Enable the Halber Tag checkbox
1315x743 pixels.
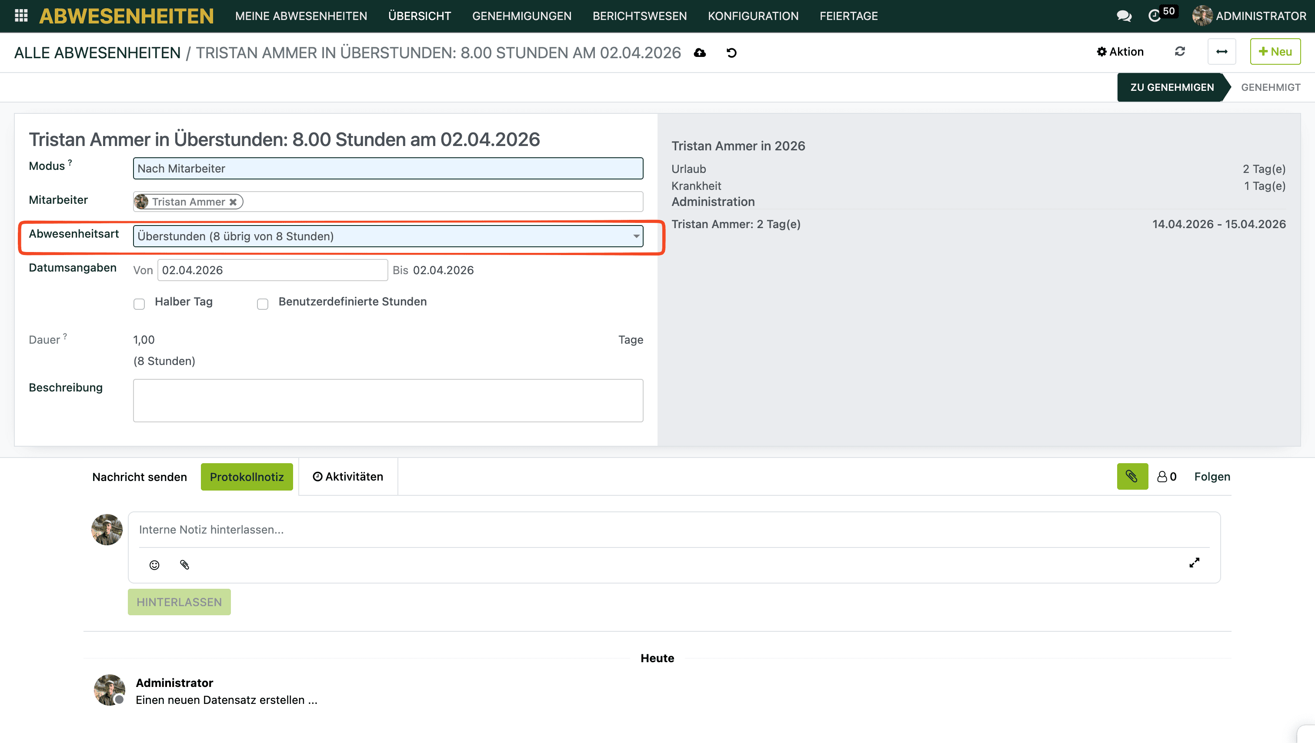coord(139,304)
